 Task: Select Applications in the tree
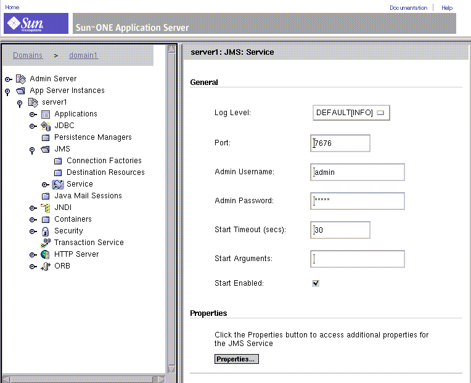[76, 114]
